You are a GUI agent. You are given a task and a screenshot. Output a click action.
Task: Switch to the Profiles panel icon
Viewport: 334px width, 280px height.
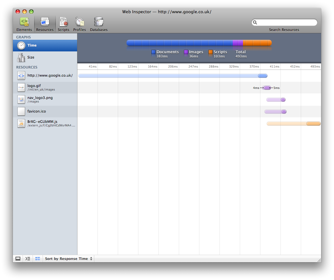[x=79, y=22]
